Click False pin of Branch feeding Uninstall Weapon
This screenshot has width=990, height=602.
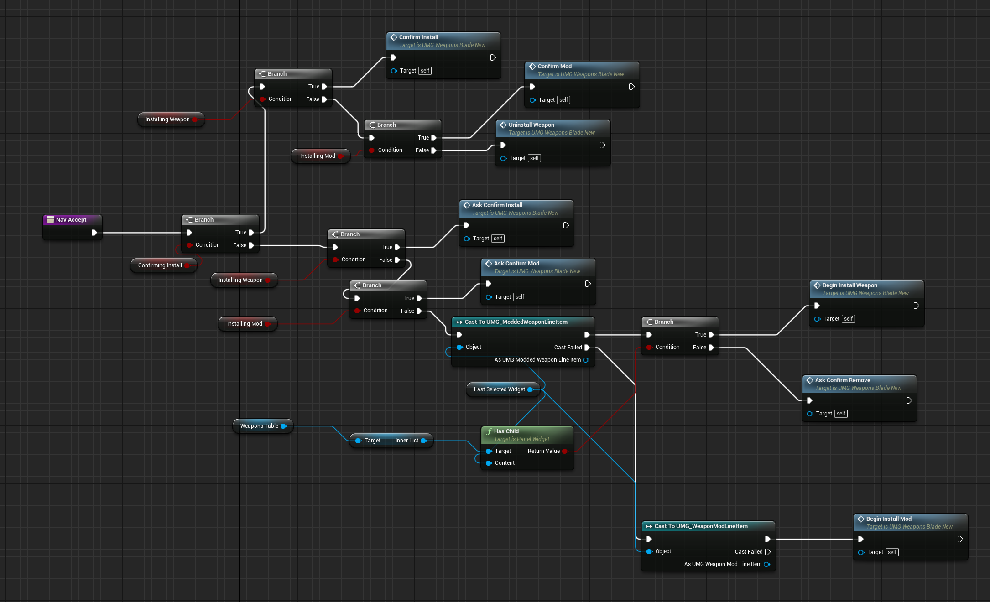[433, 150]
